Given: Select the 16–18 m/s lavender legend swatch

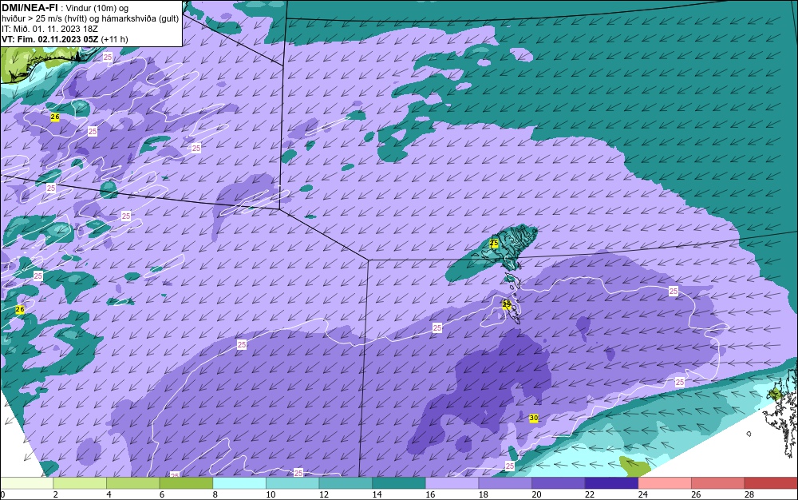Looking at the screenshot, I should [452, 483].
